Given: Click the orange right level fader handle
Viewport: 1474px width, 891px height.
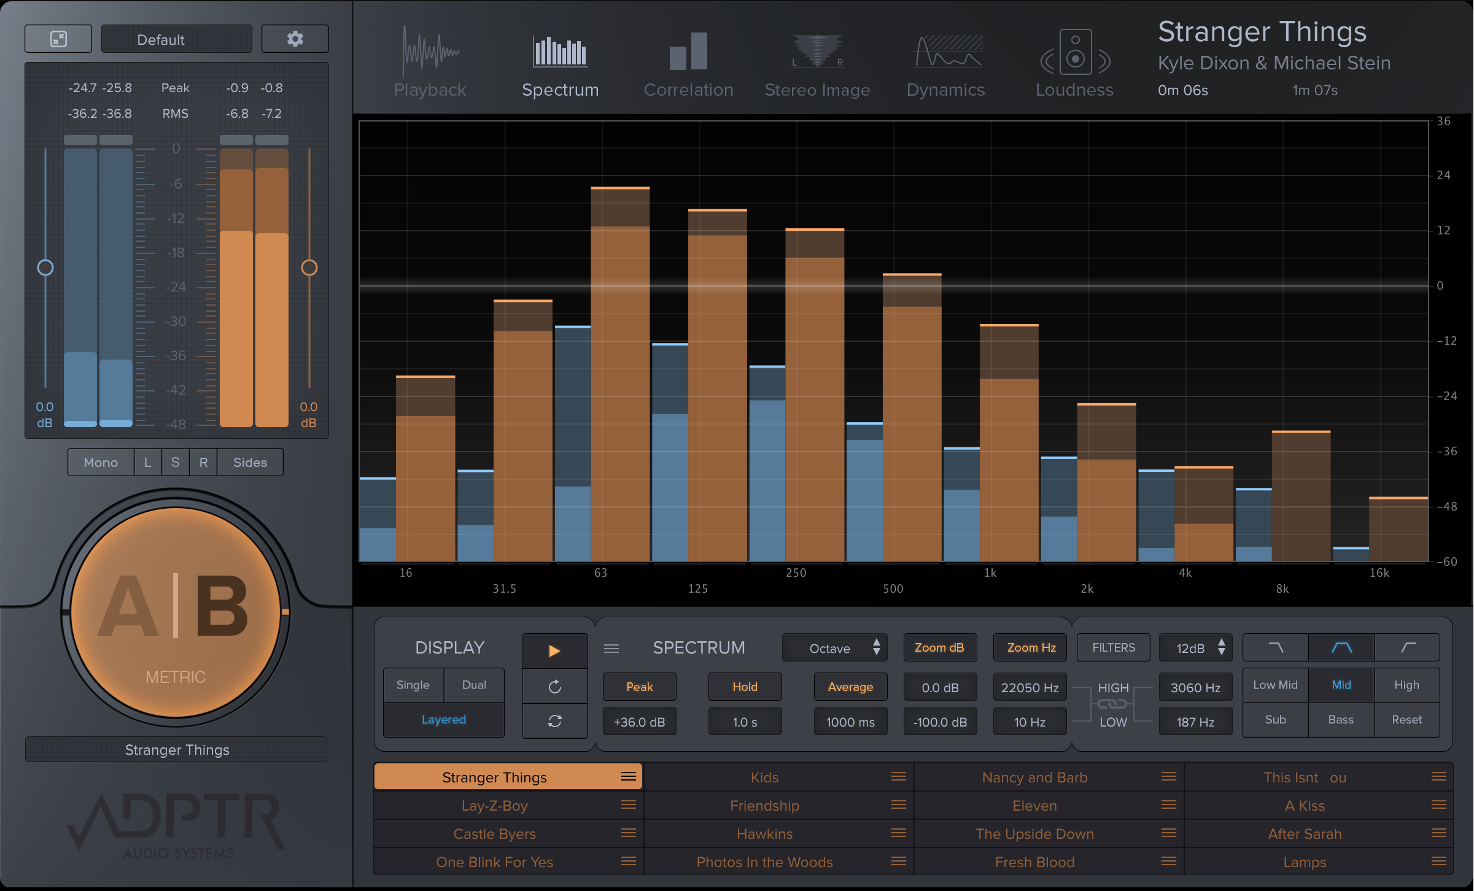Looking at the screenshot, I should [x=309, y=268].
